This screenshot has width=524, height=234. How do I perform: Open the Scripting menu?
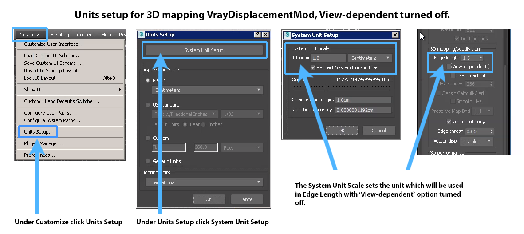point(60,35)
